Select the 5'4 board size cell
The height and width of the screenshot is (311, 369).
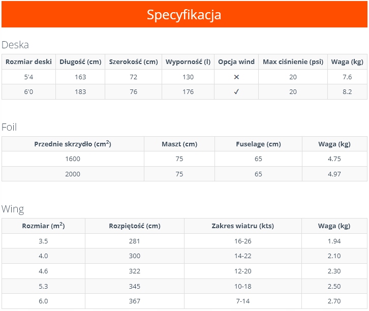click(x=28, y=77)
